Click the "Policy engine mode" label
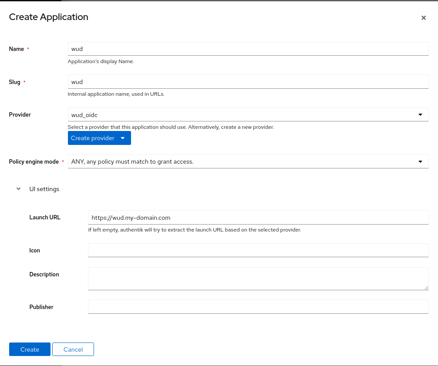438x366 pixels. click(x=34, y=161)
